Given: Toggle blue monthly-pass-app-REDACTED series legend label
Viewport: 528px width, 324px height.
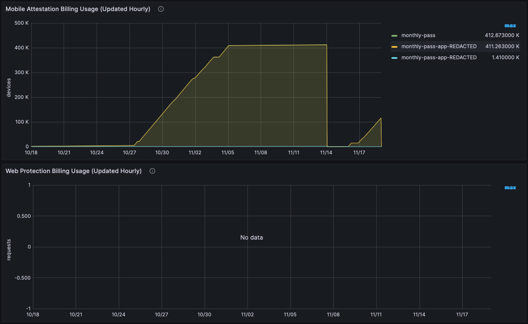Looking at the screenshot, I should (x=439, y=58).
